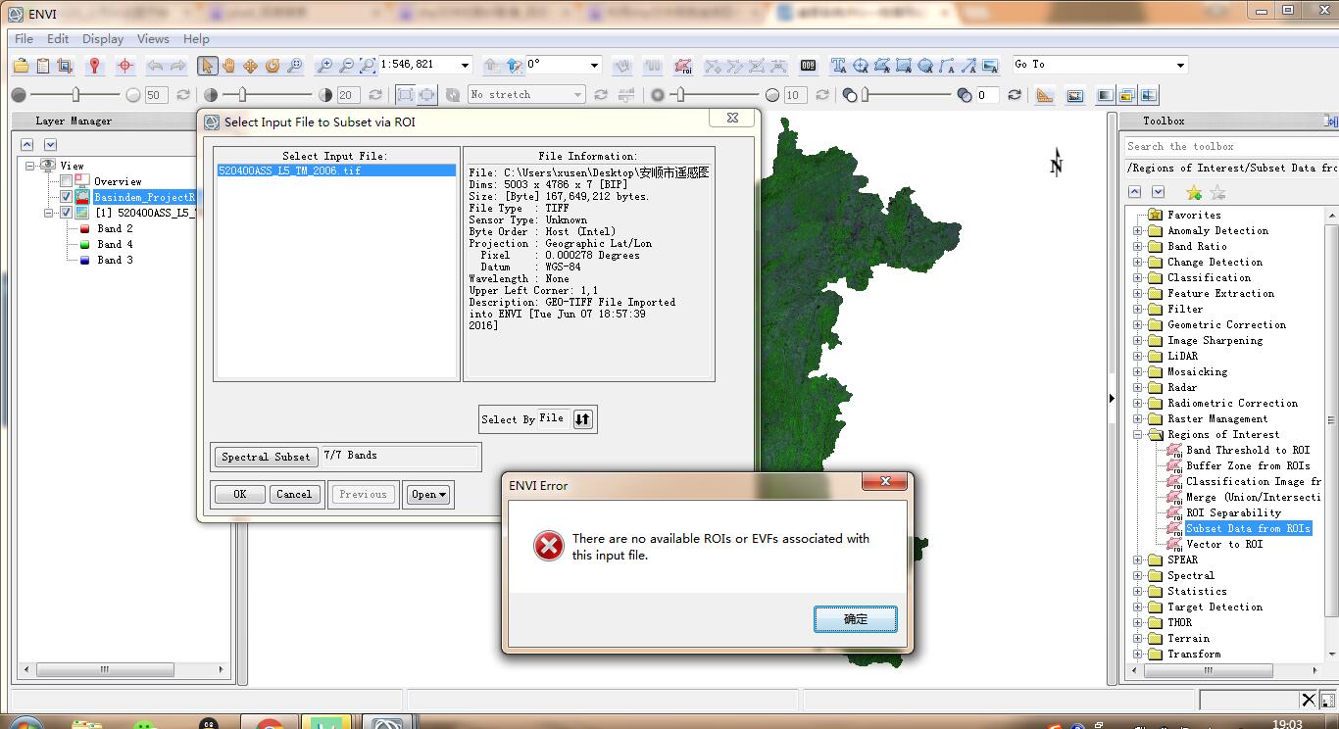Open the ROI tool icon
Viewport: 1339px width, 729px height.
683,66
